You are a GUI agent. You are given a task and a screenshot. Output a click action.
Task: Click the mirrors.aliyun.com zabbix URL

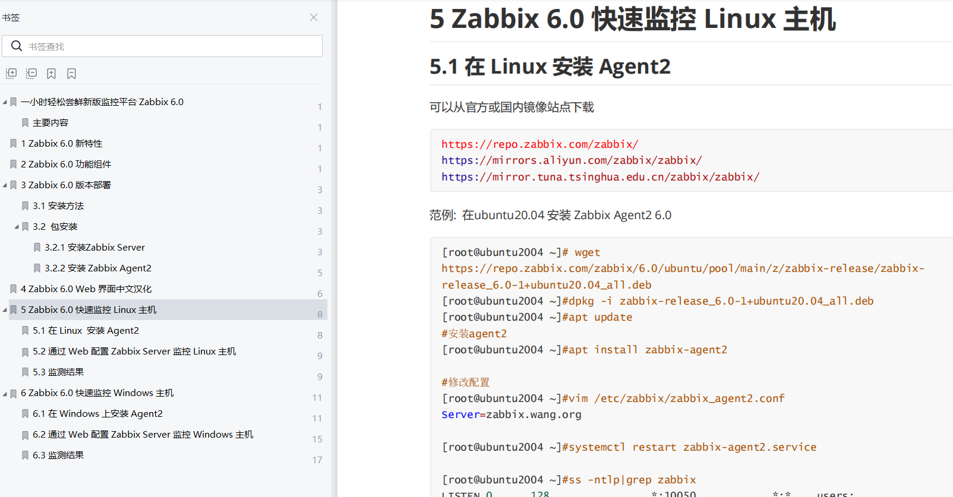point(572,160)
